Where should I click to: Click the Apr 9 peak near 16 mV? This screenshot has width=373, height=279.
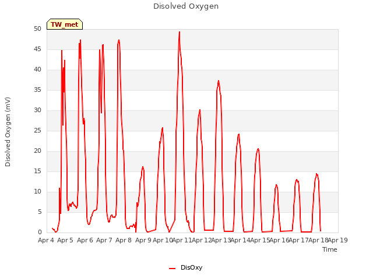click(x=143, y=167)
